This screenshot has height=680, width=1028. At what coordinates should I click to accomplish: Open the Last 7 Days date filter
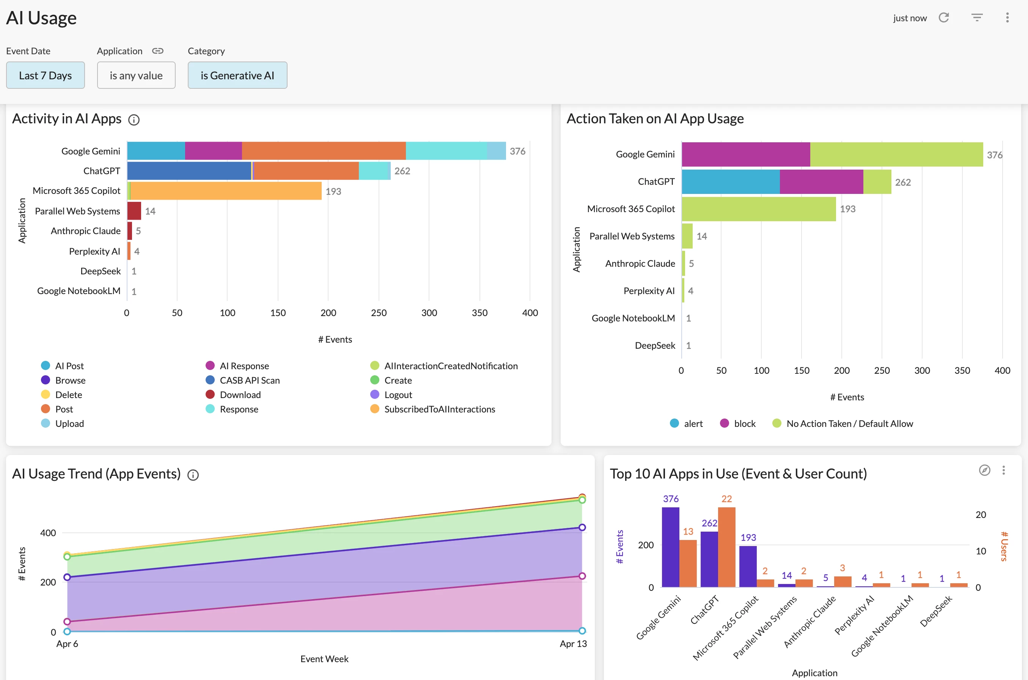pyautogui.click(x=46, y=76)
